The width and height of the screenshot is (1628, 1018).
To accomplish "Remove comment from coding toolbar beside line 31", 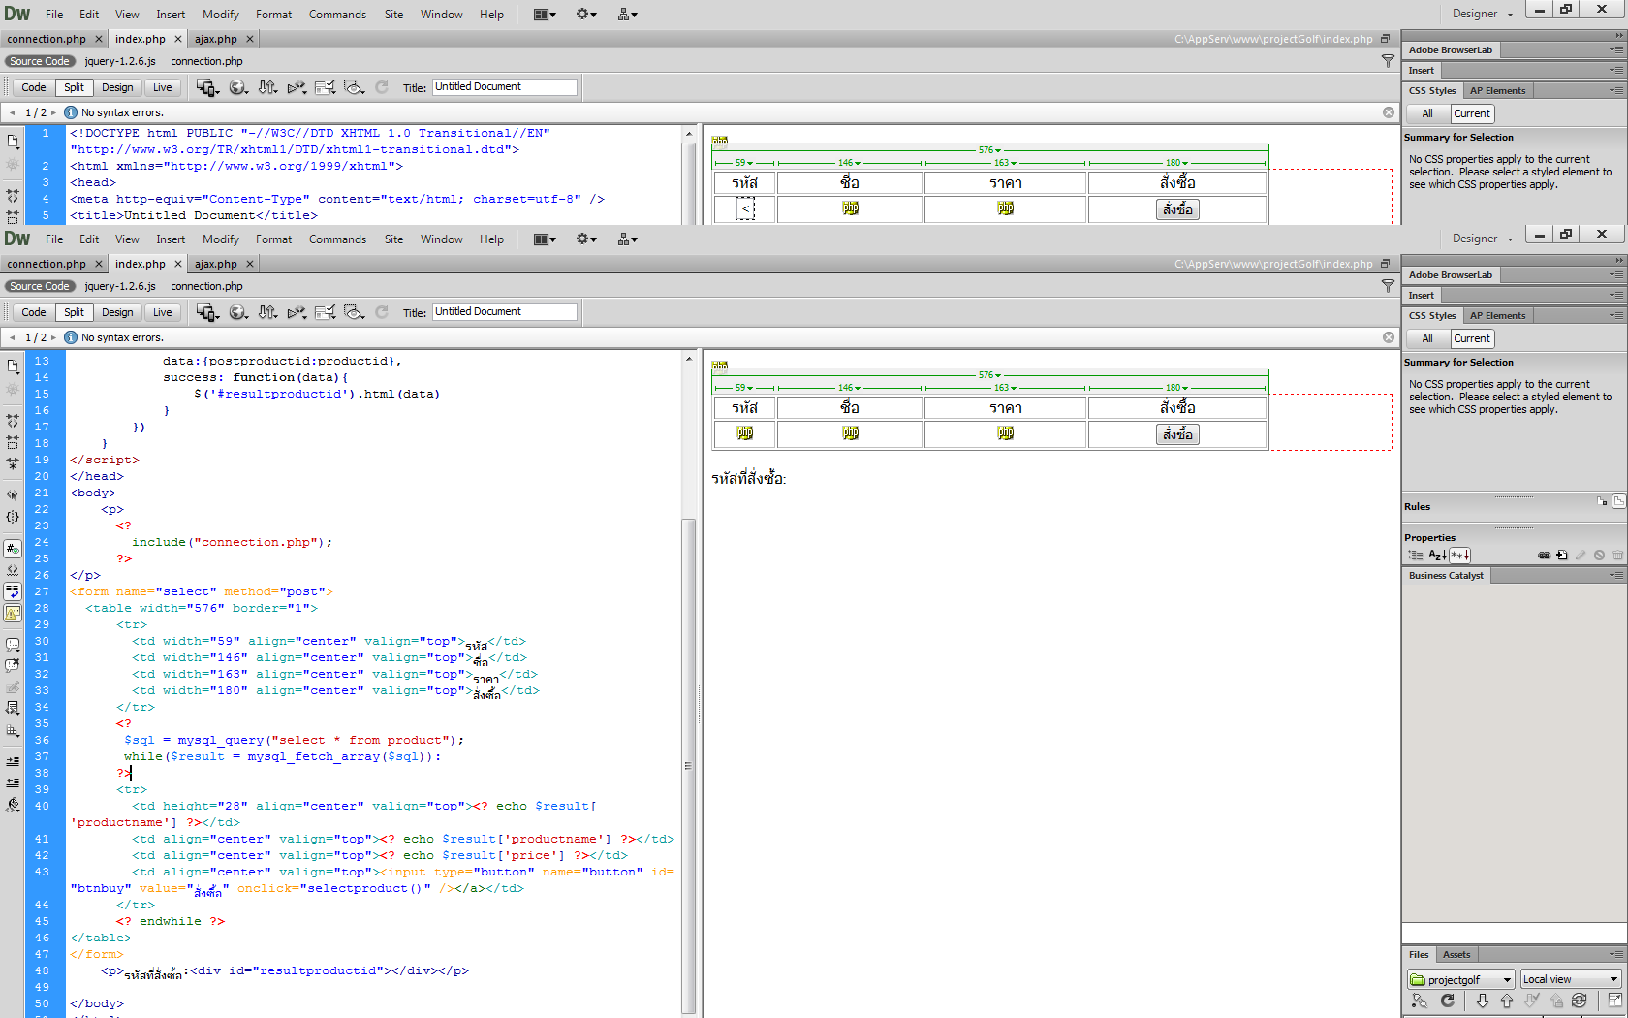I will [13, 665].
